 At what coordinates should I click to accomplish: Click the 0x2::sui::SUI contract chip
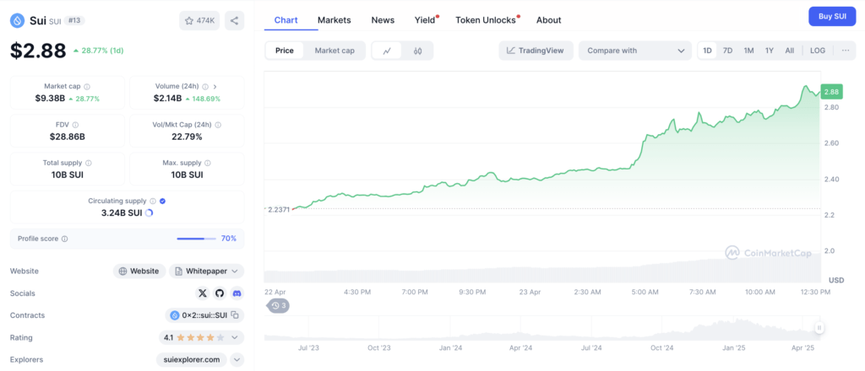(204, 315)
